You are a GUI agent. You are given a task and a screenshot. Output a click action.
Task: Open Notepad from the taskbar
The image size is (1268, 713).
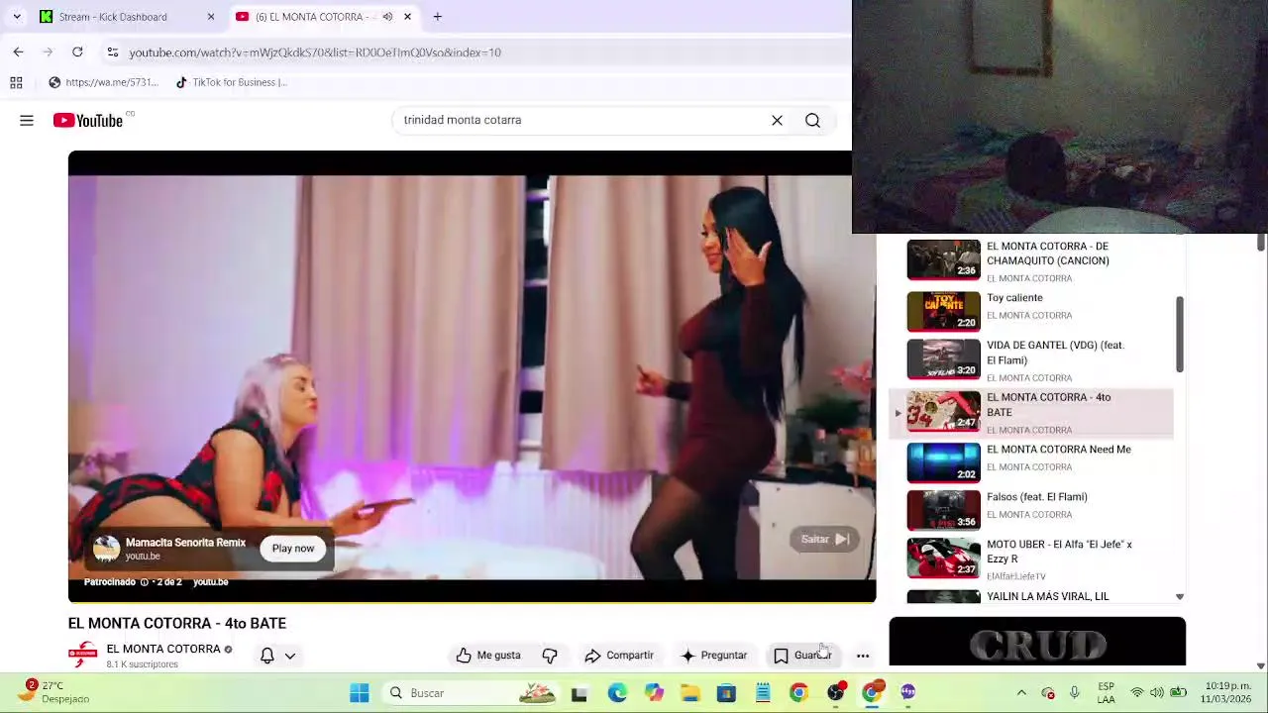[x=763, y=693]
